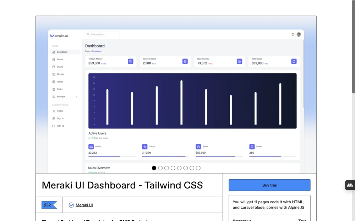
Task: Open the Tables sidebar item
Action: pyautogui.click(x=65, y=82)
